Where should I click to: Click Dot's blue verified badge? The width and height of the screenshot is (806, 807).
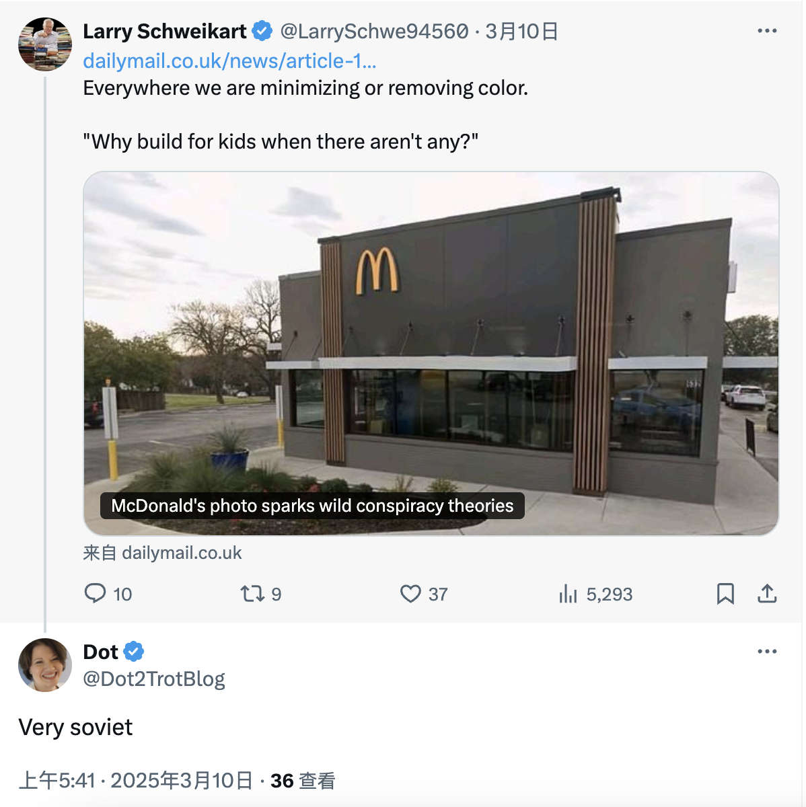pos(134,652)
